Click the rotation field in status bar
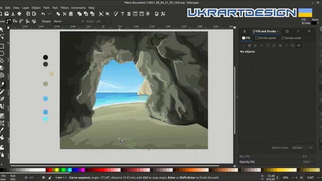Screen dimensions: 322x181 pyautogui.click(x=310, y=177)
